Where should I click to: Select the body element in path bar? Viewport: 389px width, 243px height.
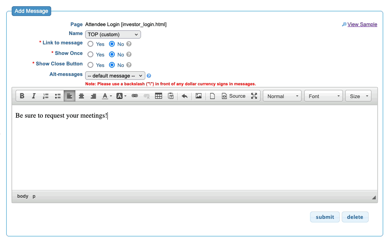tap(23, 196)
